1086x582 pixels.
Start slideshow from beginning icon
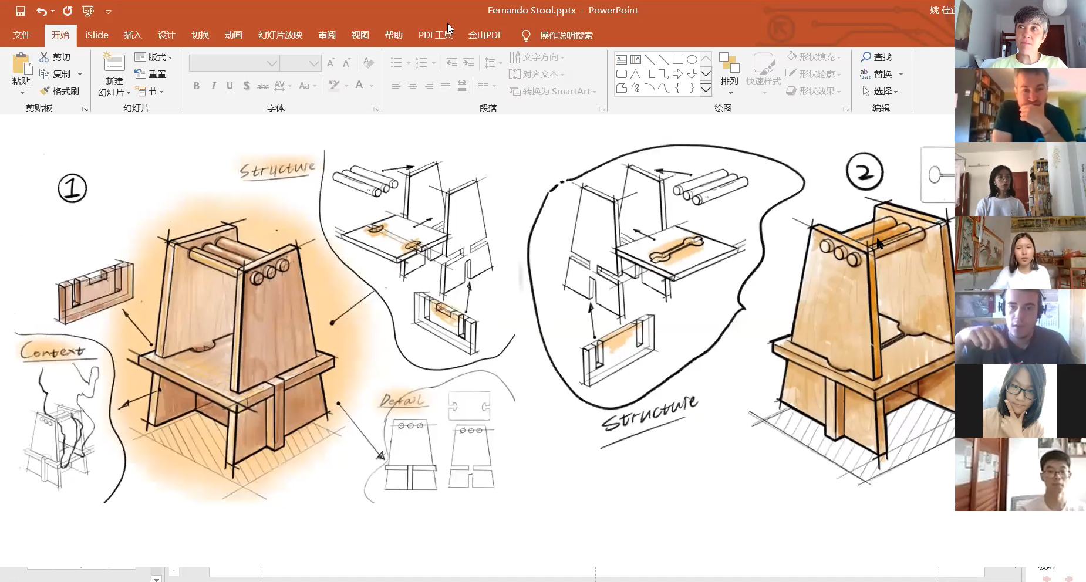click(x=88, y=11)
